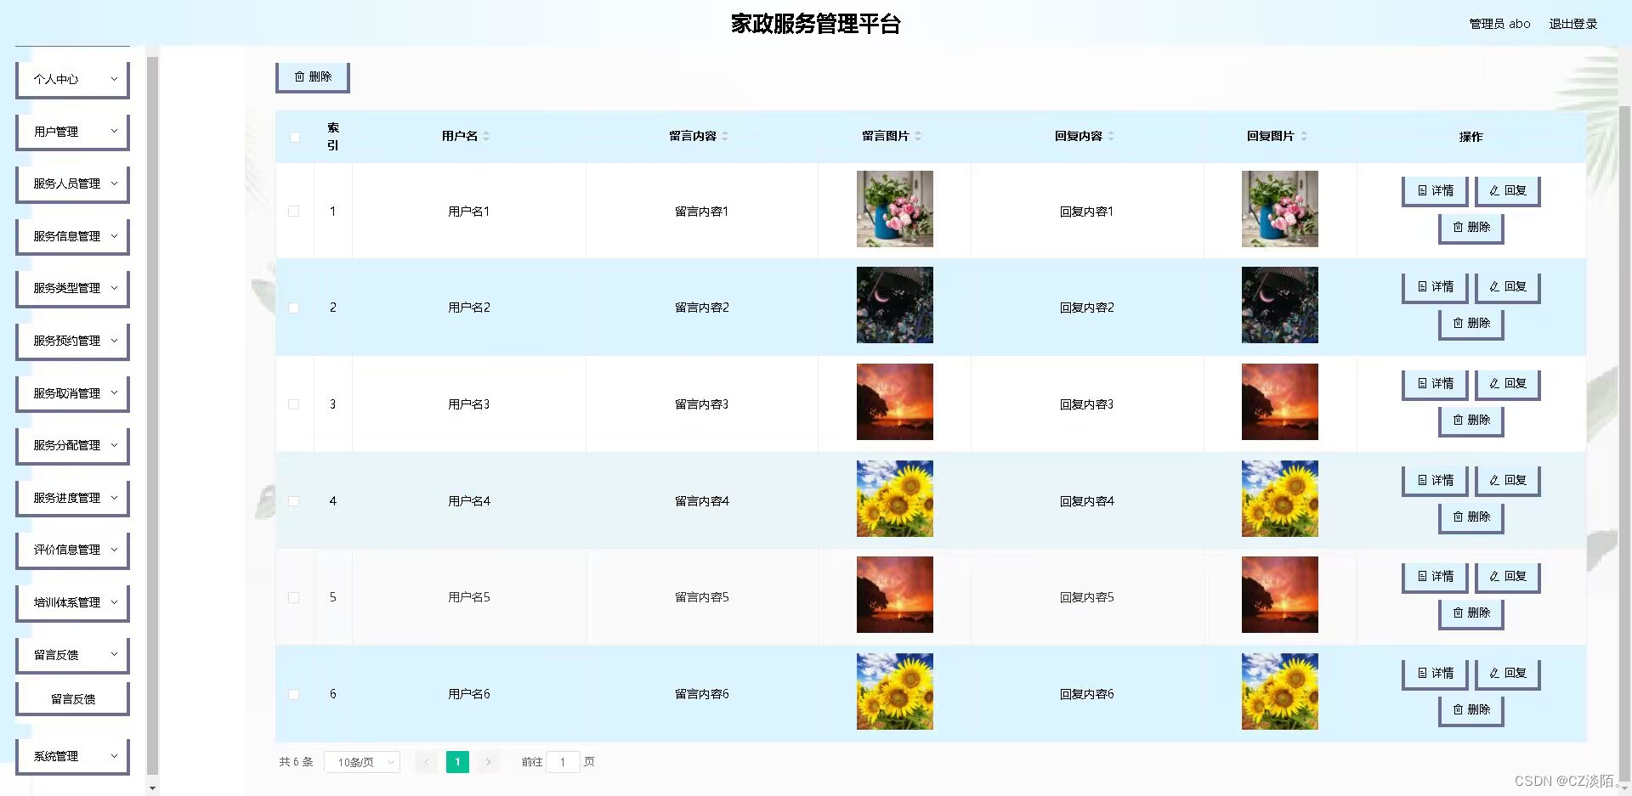Viewport: 1632px width, 796px height.
Task: Toggle the select-all checkbox in table header
Action: pos(295,137)
